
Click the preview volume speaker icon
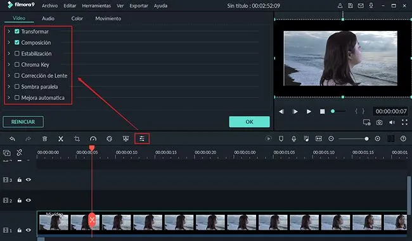(392, 123)
